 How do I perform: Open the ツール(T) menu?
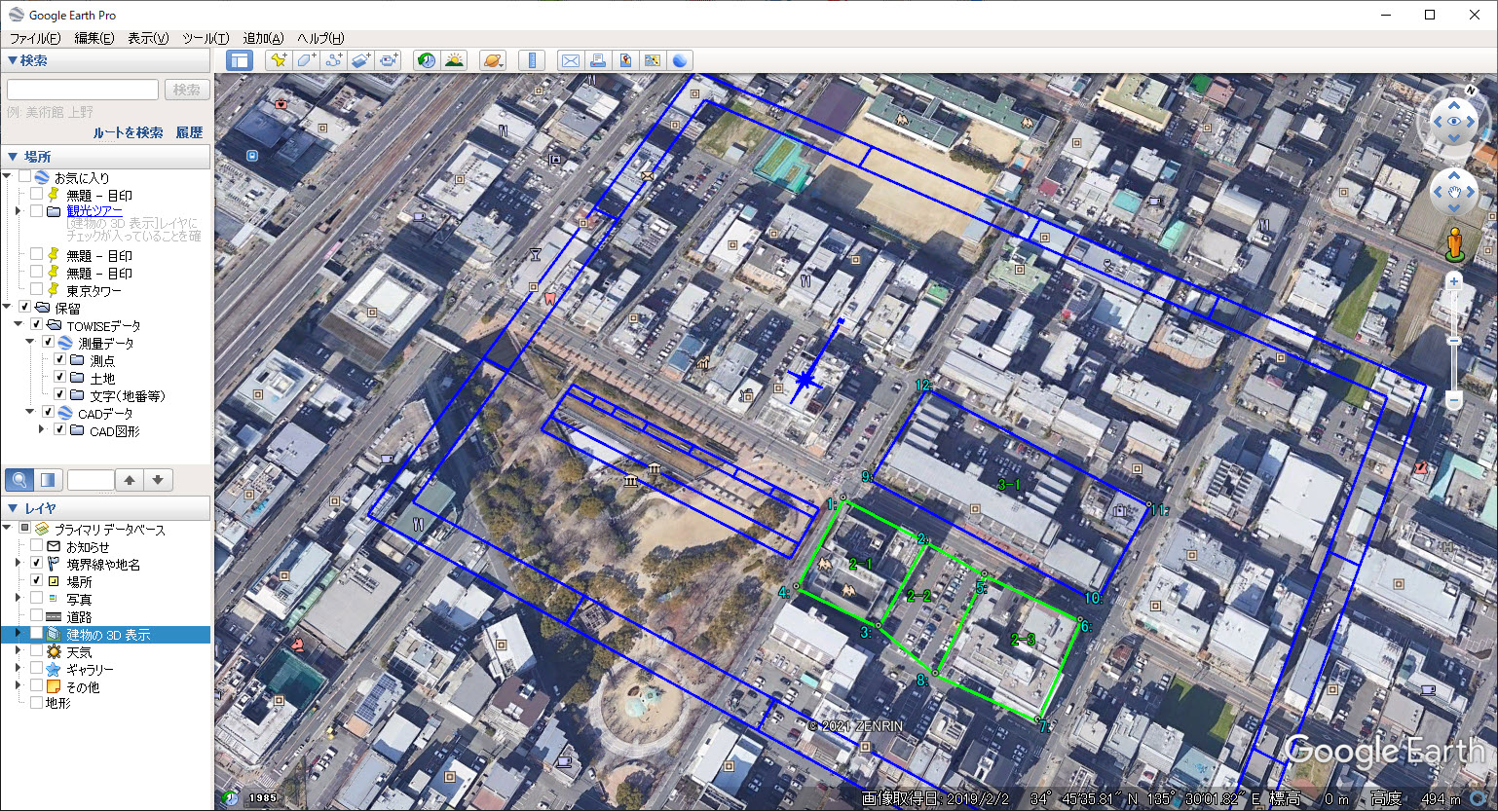pyautogui.click(x=206, y=38)
